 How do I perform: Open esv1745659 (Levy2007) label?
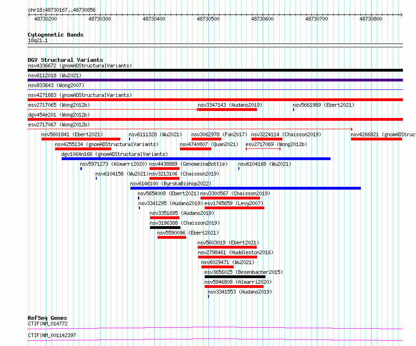[x=234, y=203]
